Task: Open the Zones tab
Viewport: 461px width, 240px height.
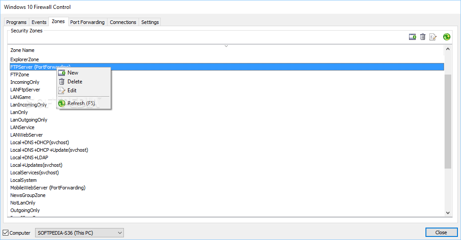Action: (58, 21)
